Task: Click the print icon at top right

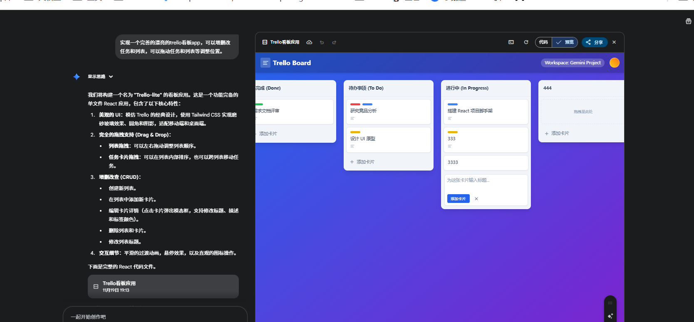Action: click(689, 21)
